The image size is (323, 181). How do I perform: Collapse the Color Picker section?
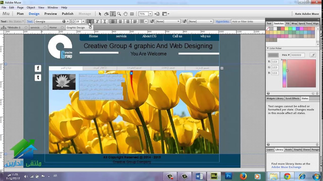(268, 48)
